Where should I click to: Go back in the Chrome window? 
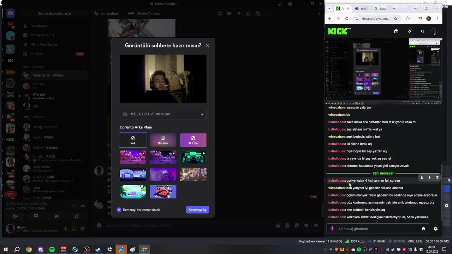coord(330,19)
